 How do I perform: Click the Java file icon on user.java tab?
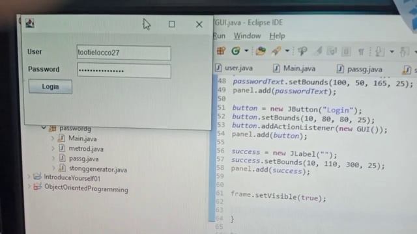coord(218,68)
